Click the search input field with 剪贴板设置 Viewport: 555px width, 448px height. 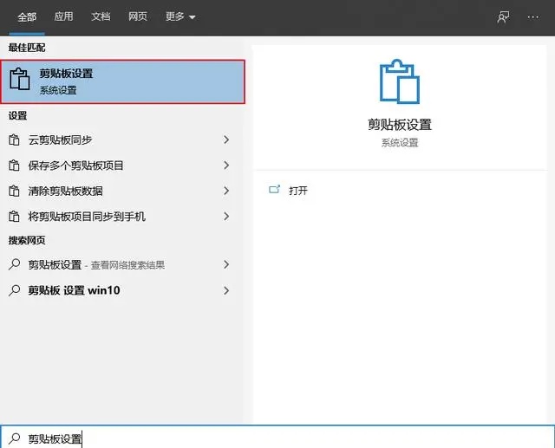pos(277,437)
